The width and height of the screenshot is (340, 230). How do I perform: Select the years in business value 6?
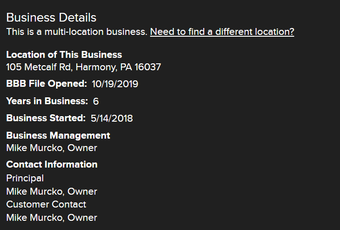tap(96, 101)
